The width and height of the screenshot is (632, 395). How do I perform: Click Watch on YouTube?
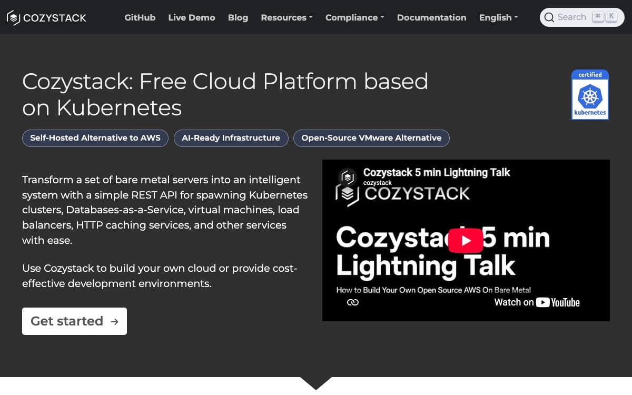pyautogui.click(x=537, y=302)
